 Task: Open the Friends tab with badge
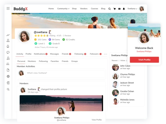[66, 54]
